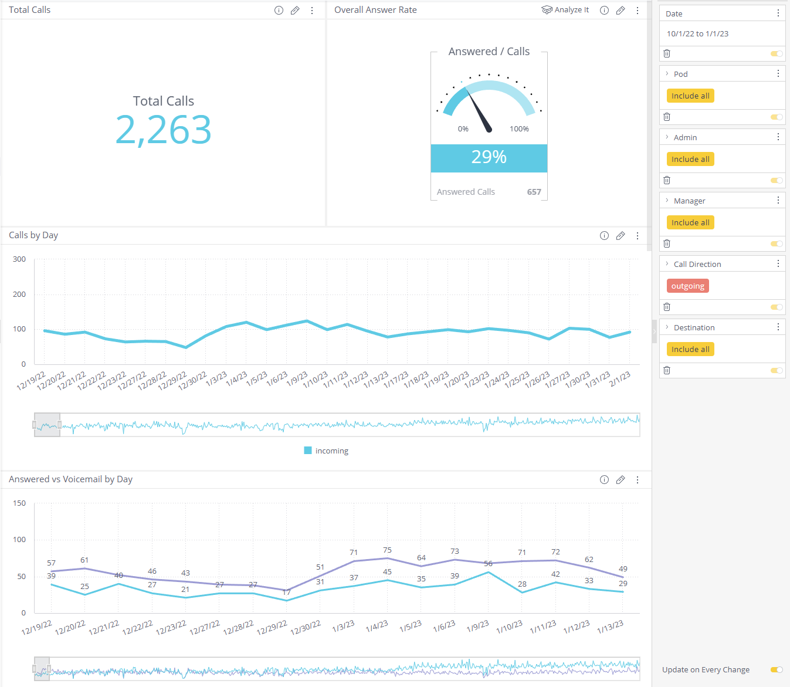Open the info icon on Total Calls widget

point(279,10)
